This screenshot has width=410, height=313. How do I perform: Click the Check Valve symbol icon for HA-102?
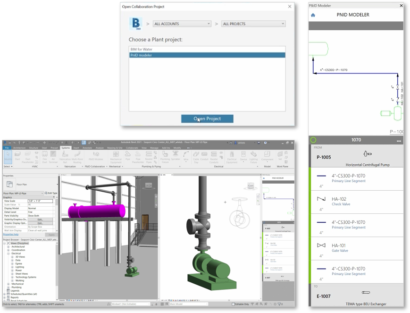pos(321,199)
